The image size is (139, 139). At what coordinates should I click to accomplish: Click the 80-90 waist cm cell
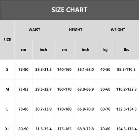click(23, 129)
